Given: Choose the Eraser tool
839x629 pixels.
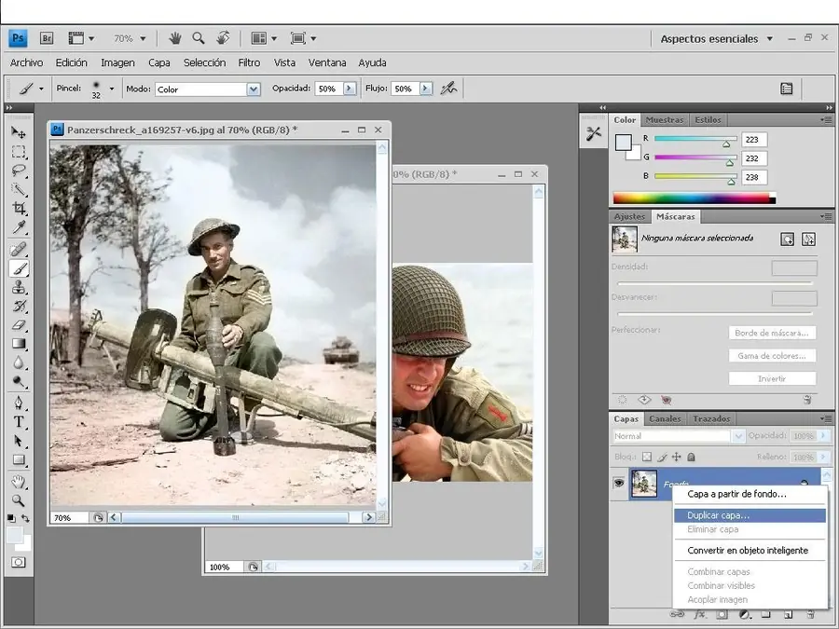Looking at the screenshot, I should point(19,325).
